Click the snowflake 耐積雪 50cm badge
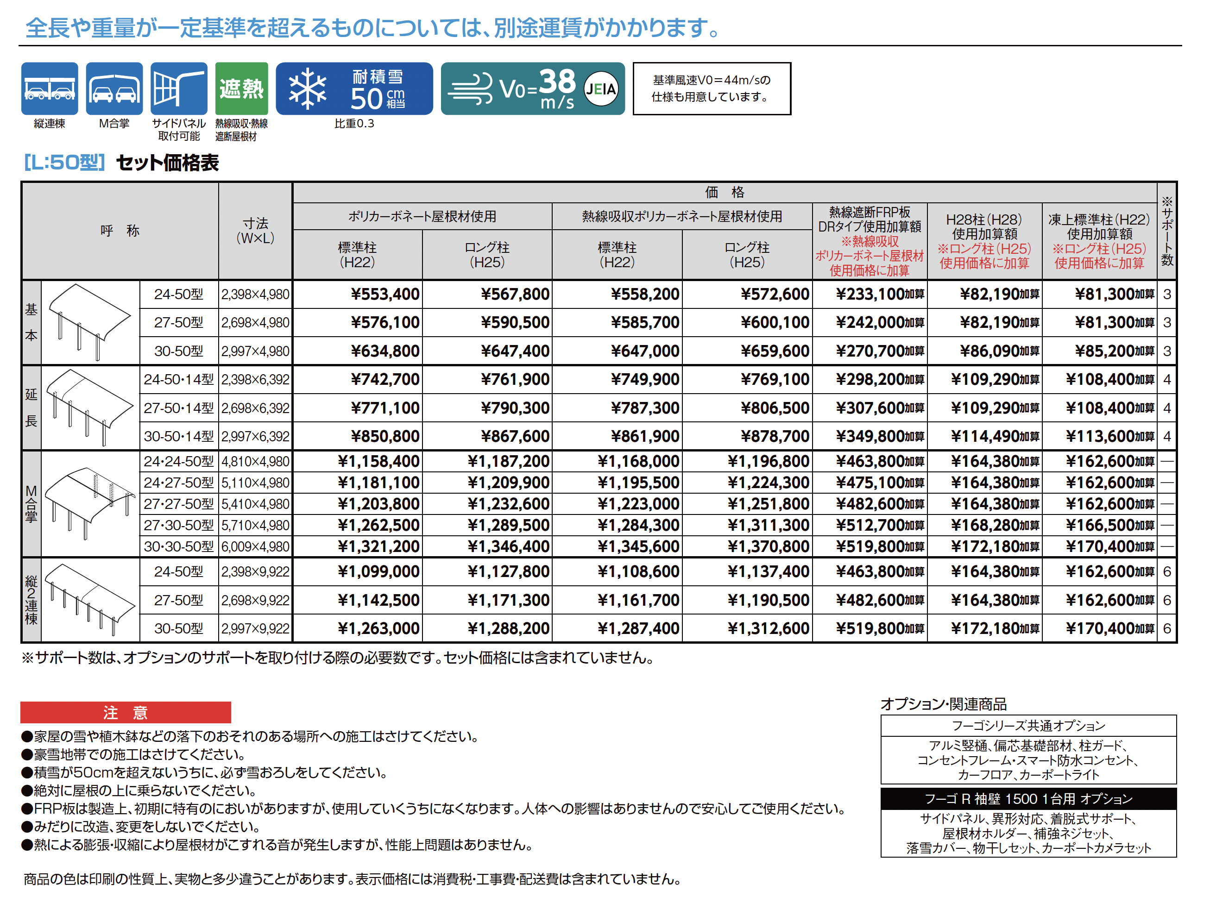The image size is (1210, 922). pyautogui.click(x=354, y=88)
